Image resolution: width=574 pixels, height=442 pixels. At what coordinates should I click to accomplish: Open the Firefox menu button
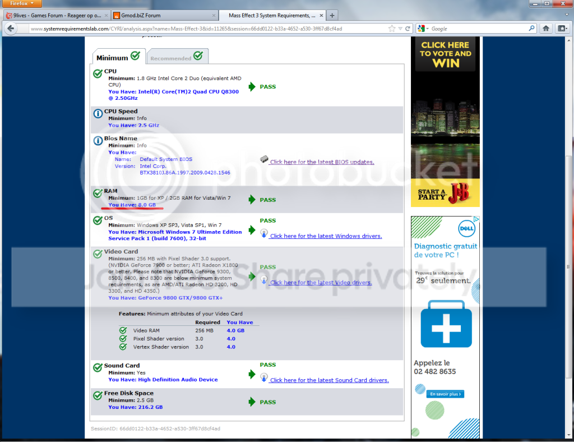click(x=22, y=3)
